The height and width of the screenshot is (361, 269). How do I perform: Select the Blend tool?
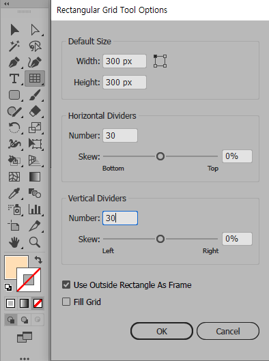pos(35,193)
